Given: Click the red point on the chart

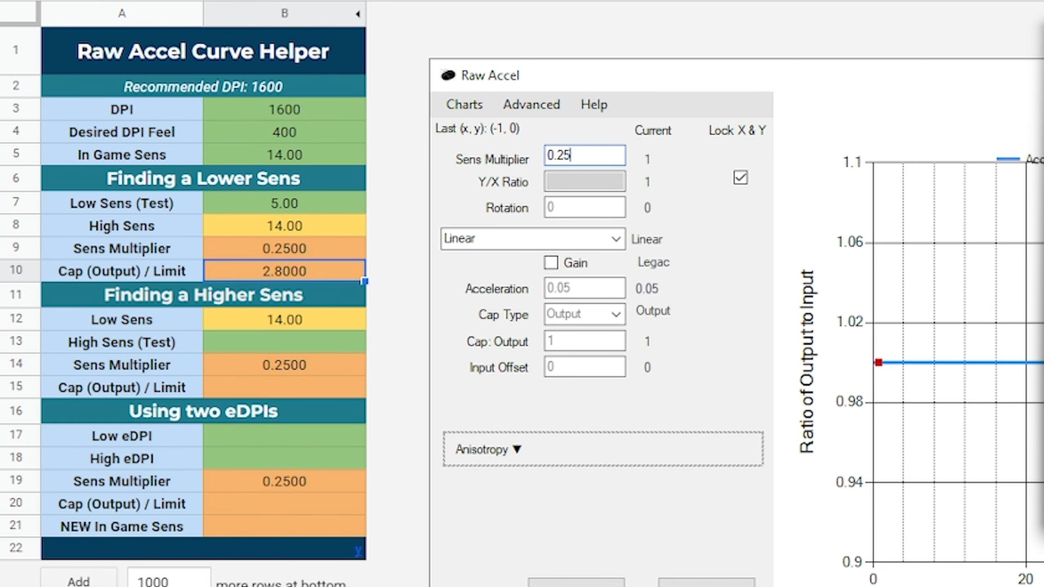Looking at the screenshot, I should [878, 362].
